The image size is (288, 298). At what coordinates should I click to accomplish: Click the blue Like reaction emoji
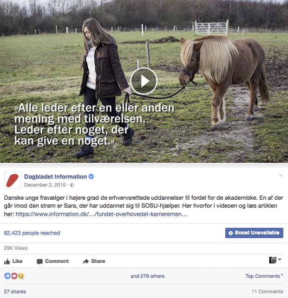(7, 276)
